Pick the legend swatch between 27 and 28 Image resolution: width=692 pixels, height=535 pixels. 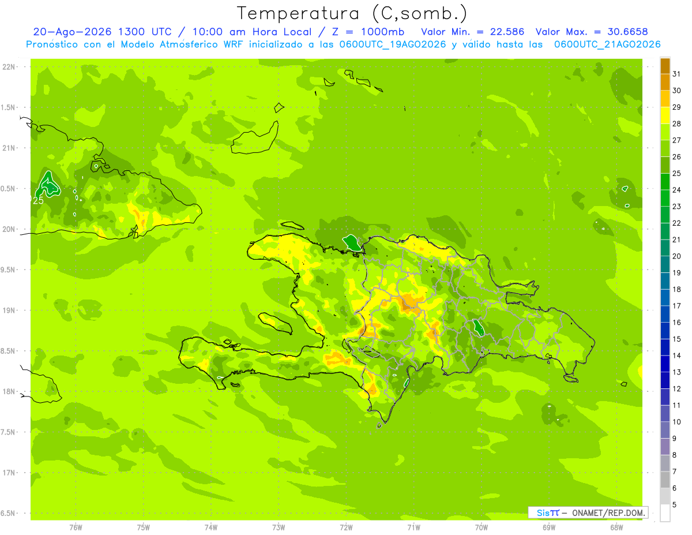665,131
